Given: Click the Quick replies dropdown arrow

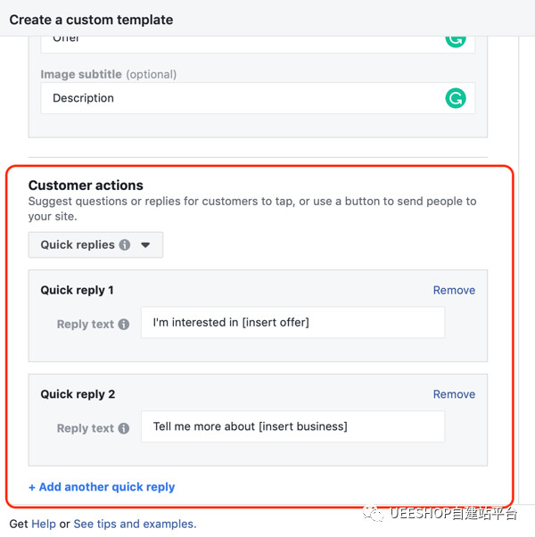Looking at the screenshot, I should (145, 245).
